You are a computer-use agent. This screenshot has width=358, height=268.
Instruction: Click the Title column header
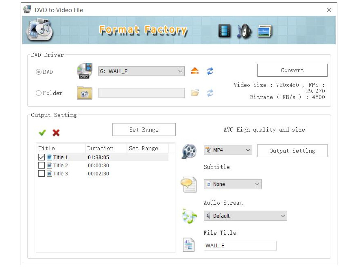coord(61,148)
